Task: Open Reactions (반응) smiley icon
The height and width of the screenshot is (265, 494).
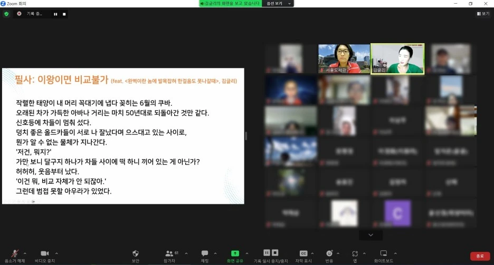Action: pyautogui.click(x=329, y=253)
